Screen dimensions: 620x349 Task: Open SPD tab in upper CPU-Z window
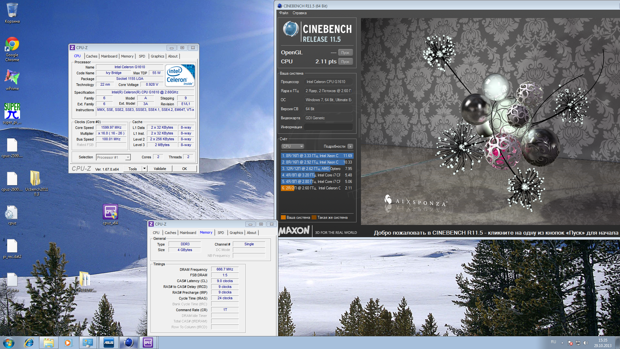point(142,56)
